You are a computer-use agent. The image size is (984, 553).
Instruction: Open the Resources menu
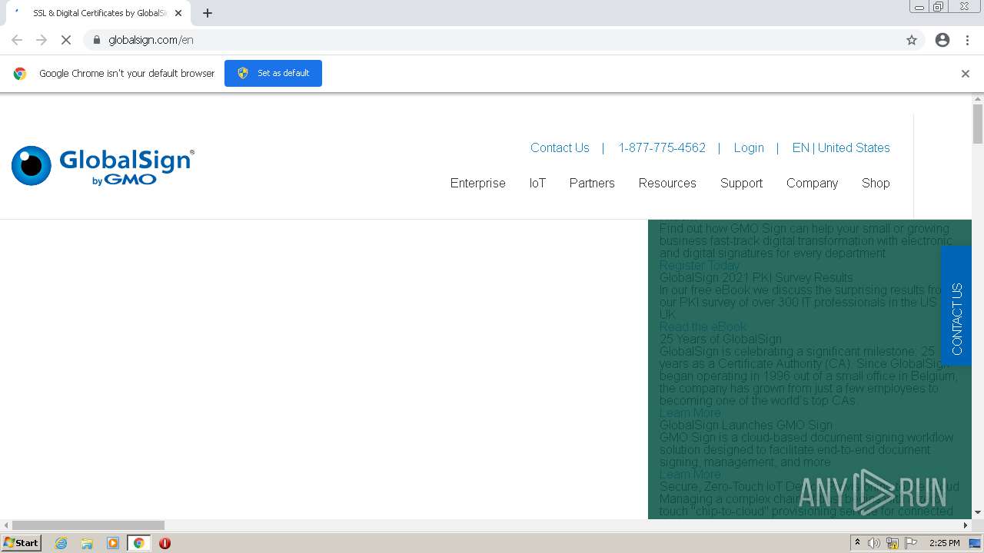(667, 183)
